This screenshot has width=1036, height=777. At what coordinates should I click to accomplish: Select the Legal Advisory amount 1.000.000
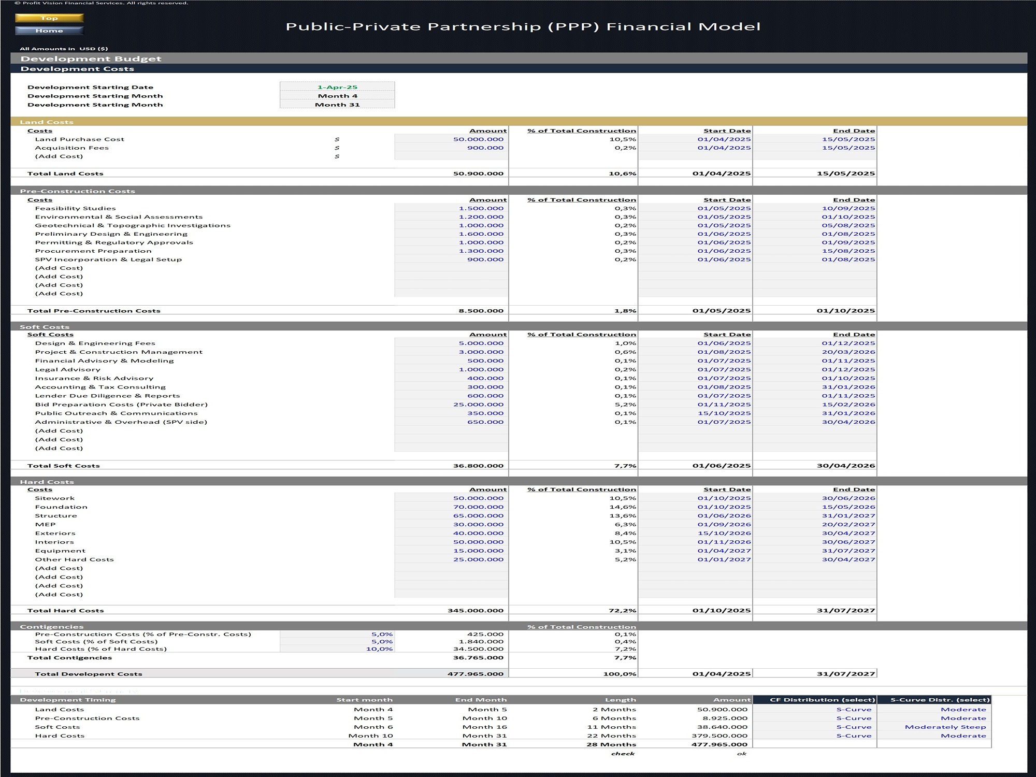451,370
